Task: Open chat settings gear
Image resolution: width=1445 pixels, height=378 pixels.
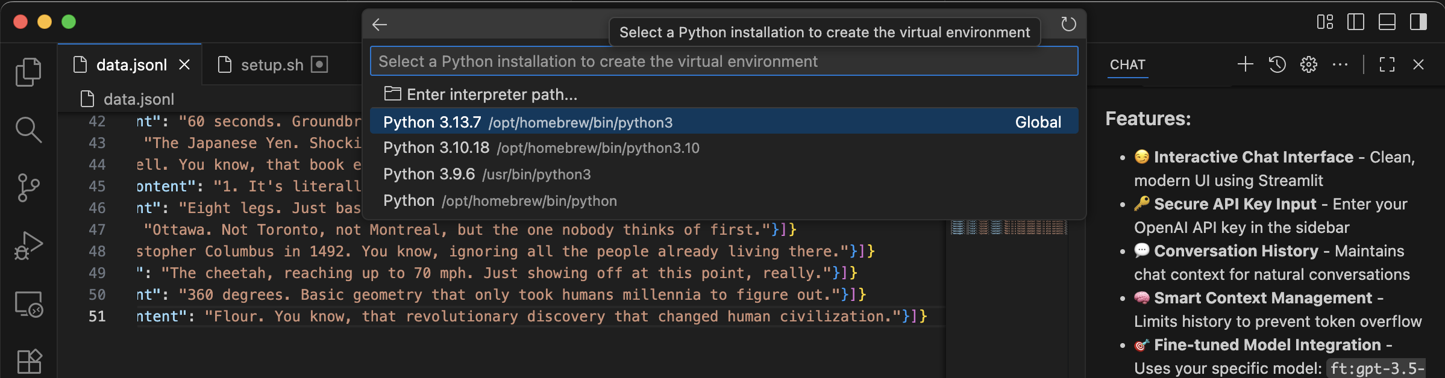Action: pos(1308,64)
